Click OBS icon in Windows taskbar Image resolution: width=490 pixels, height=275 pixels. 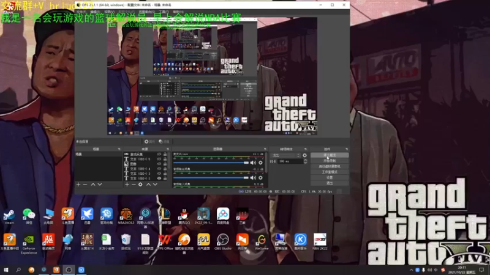tap(69, 269)
